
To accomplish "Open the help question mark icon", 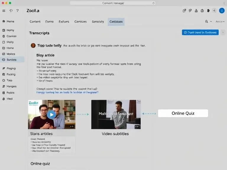I will pyautogui.click(x=17, y=11).
